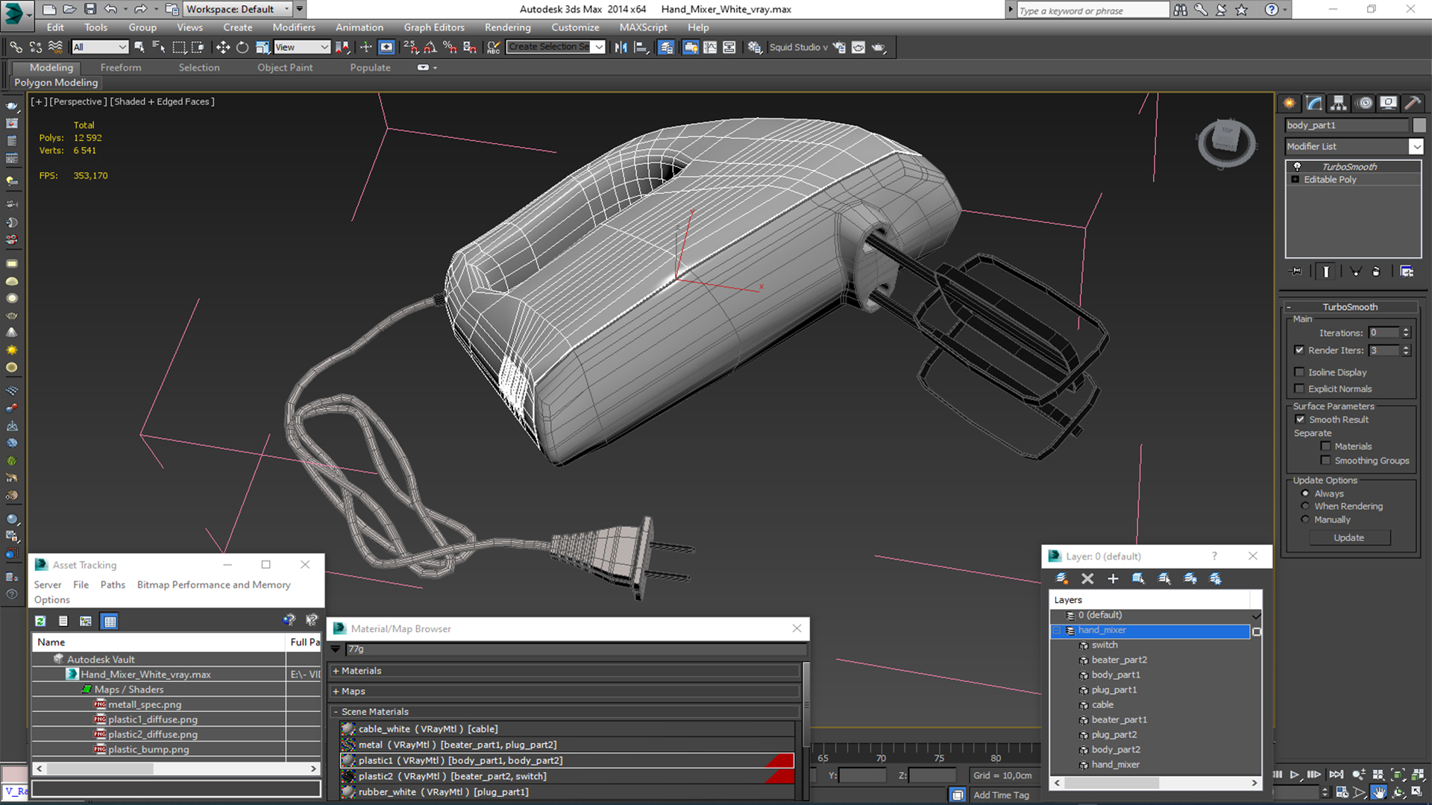
Task: Click Configure Modifier Sets icon
Action: tap(1407, 271)
